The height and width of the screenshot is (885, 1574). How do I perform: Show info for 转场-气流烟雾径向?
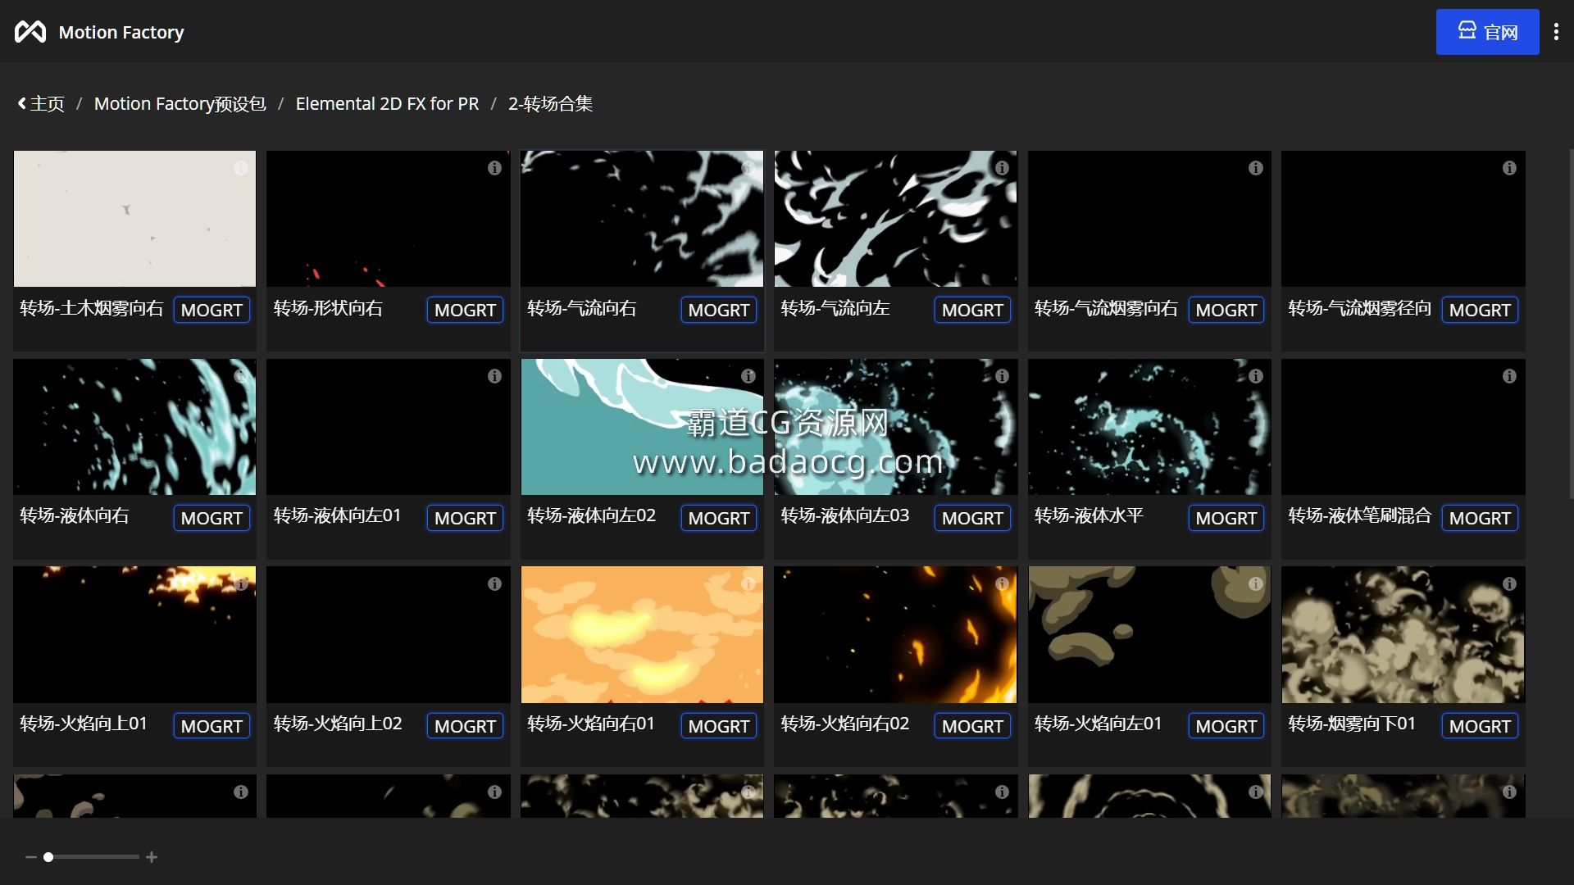[1509, 168]
